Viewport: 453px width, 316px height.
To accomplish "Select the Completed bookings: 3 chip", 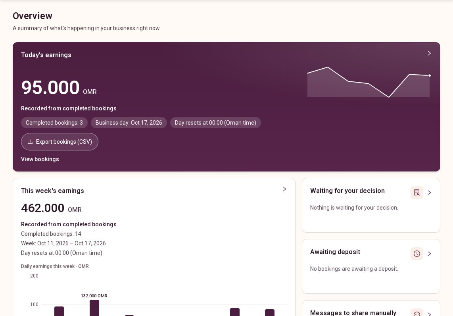I will pos(54,123).
